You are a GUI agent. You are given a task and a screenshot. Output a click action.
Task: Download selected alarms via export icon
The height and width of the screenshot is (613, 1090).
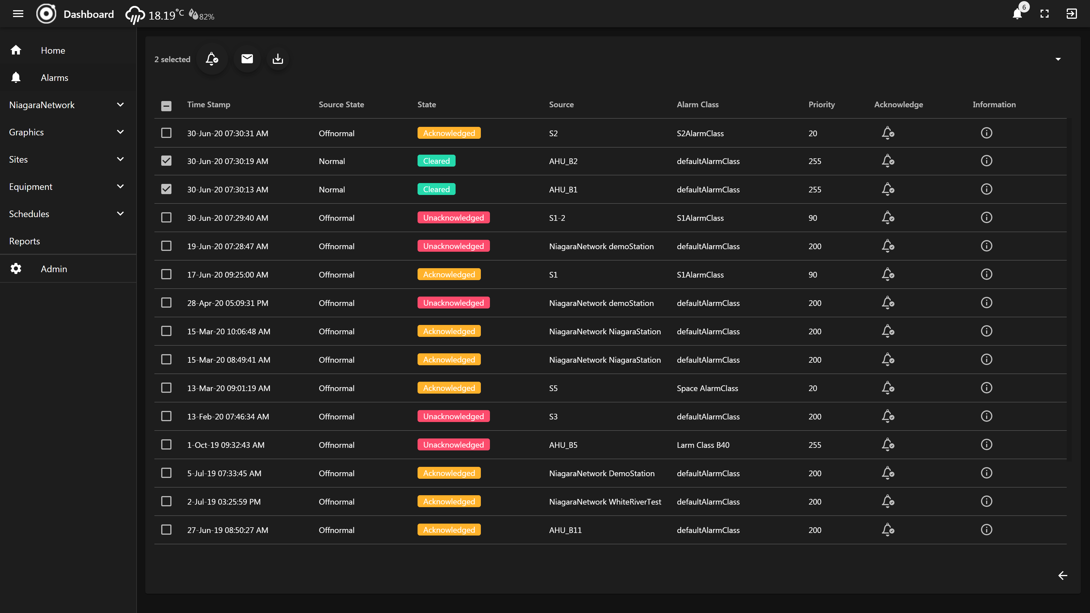278,59
